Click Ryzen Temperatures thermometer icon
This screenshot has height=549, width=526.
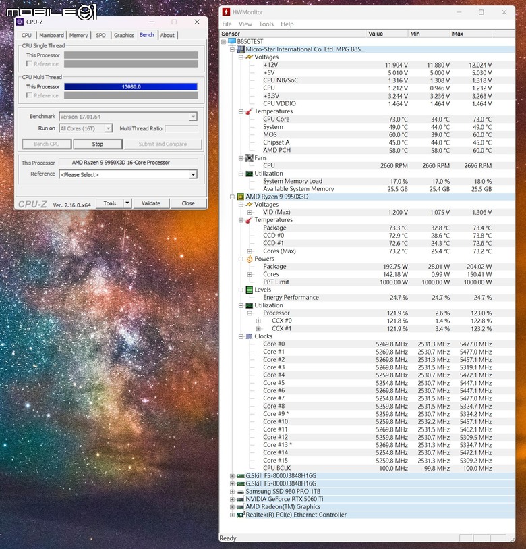pyautogui.click(x=250, y=220)
